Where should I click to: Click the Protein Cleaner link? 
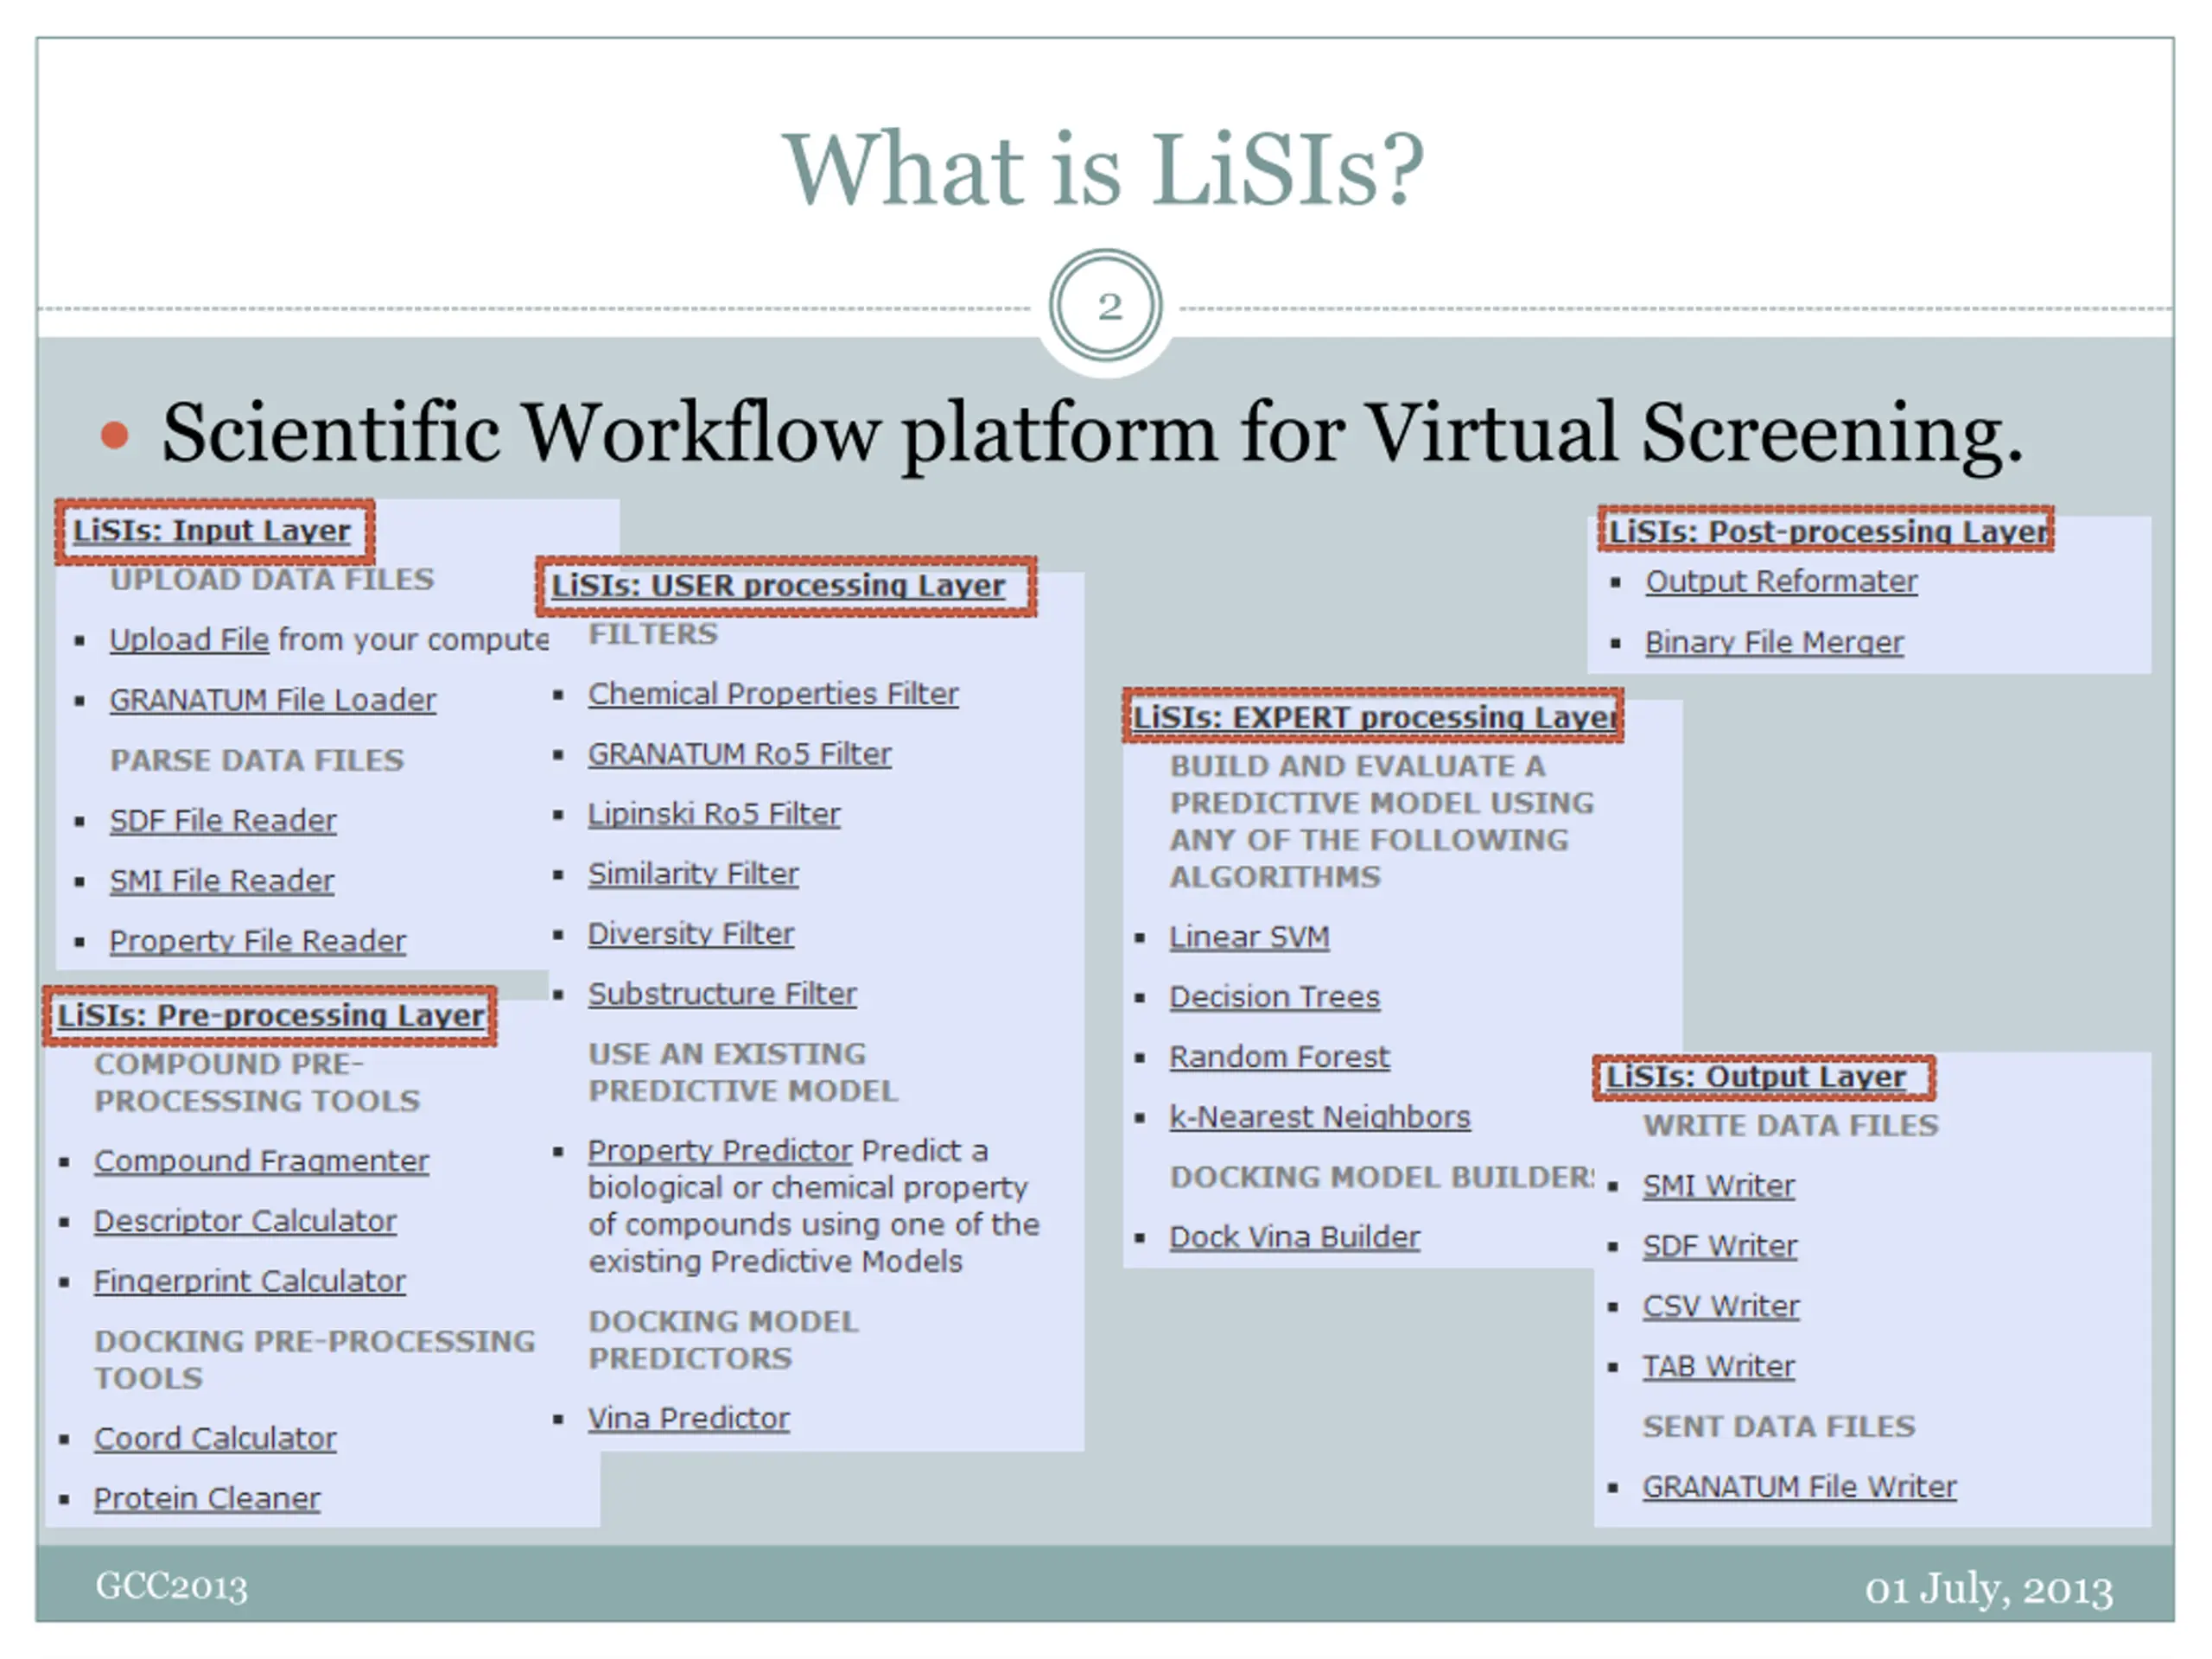tap(207, 1498)
